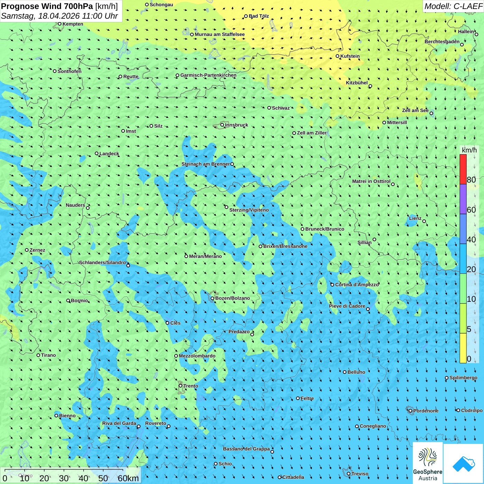Click the 'Cles' city label
This screenshot has width=484, height=484.
pos(175,323)
